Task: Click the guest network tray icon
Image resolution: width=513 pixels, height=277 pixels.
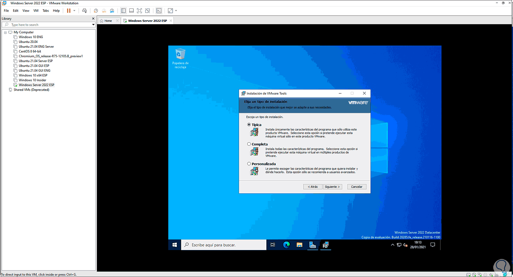Action: pos(399,245)
